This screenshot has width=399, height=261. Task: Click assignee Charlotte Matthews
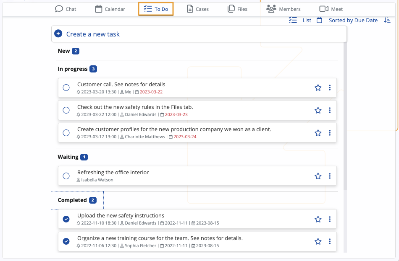[x=145, y=137]
